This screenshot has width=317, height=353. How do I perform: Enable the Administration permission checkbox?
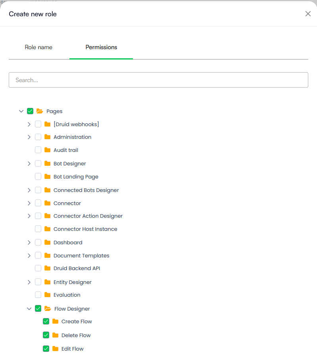[x=38, y=137]
